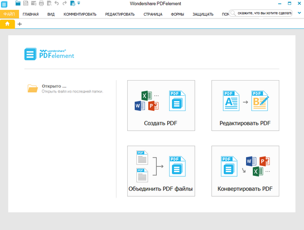
Task: Open the Home tab with house icon
Action: tap(7, 24)
